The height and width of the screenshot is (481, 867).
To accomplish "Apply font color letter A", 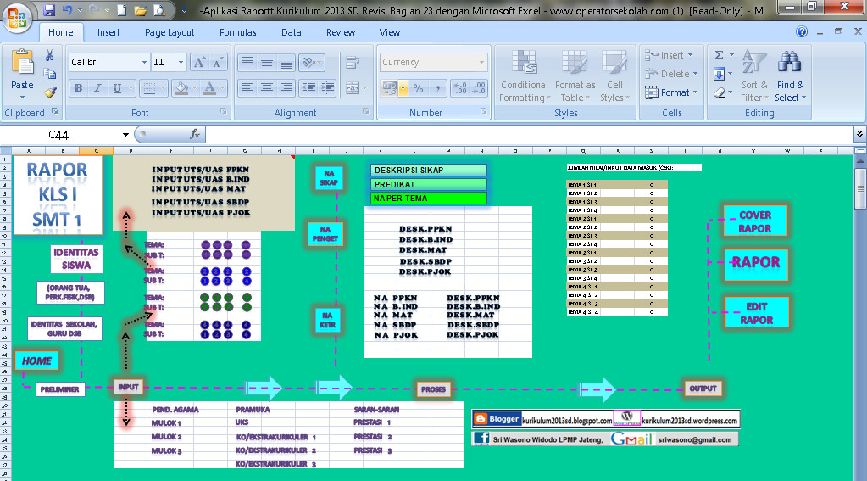I will tap(209, 87).
